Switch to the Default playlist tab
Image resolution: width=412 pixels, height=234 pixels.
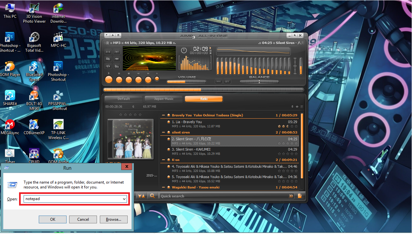[123, 99]
